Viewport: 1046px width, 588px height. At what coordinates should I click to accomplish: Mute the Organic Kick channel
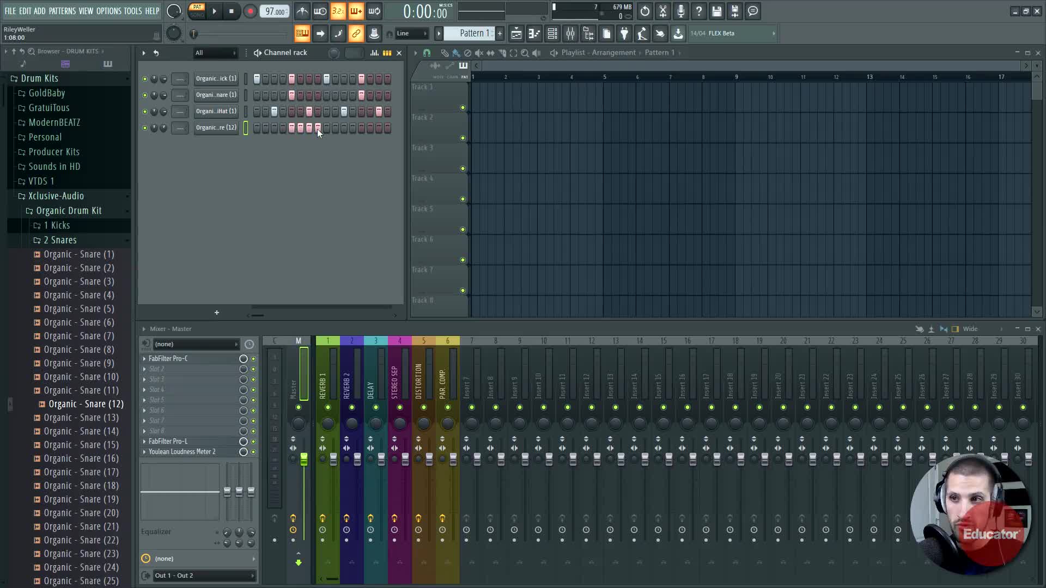144,79
